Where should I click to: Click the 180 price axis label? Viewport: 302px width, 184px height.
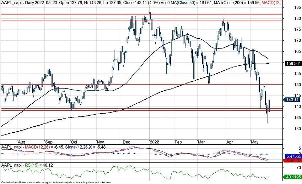point(297,18)
